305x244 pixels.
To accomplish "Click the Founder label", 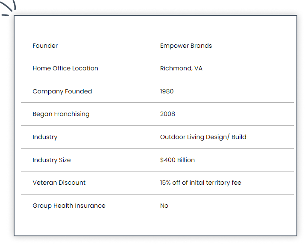I will (45, 46).
